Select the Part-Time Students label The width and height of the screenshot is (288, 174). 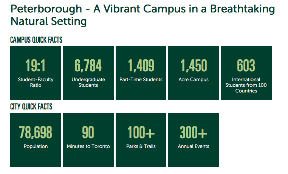coord(141,80)
